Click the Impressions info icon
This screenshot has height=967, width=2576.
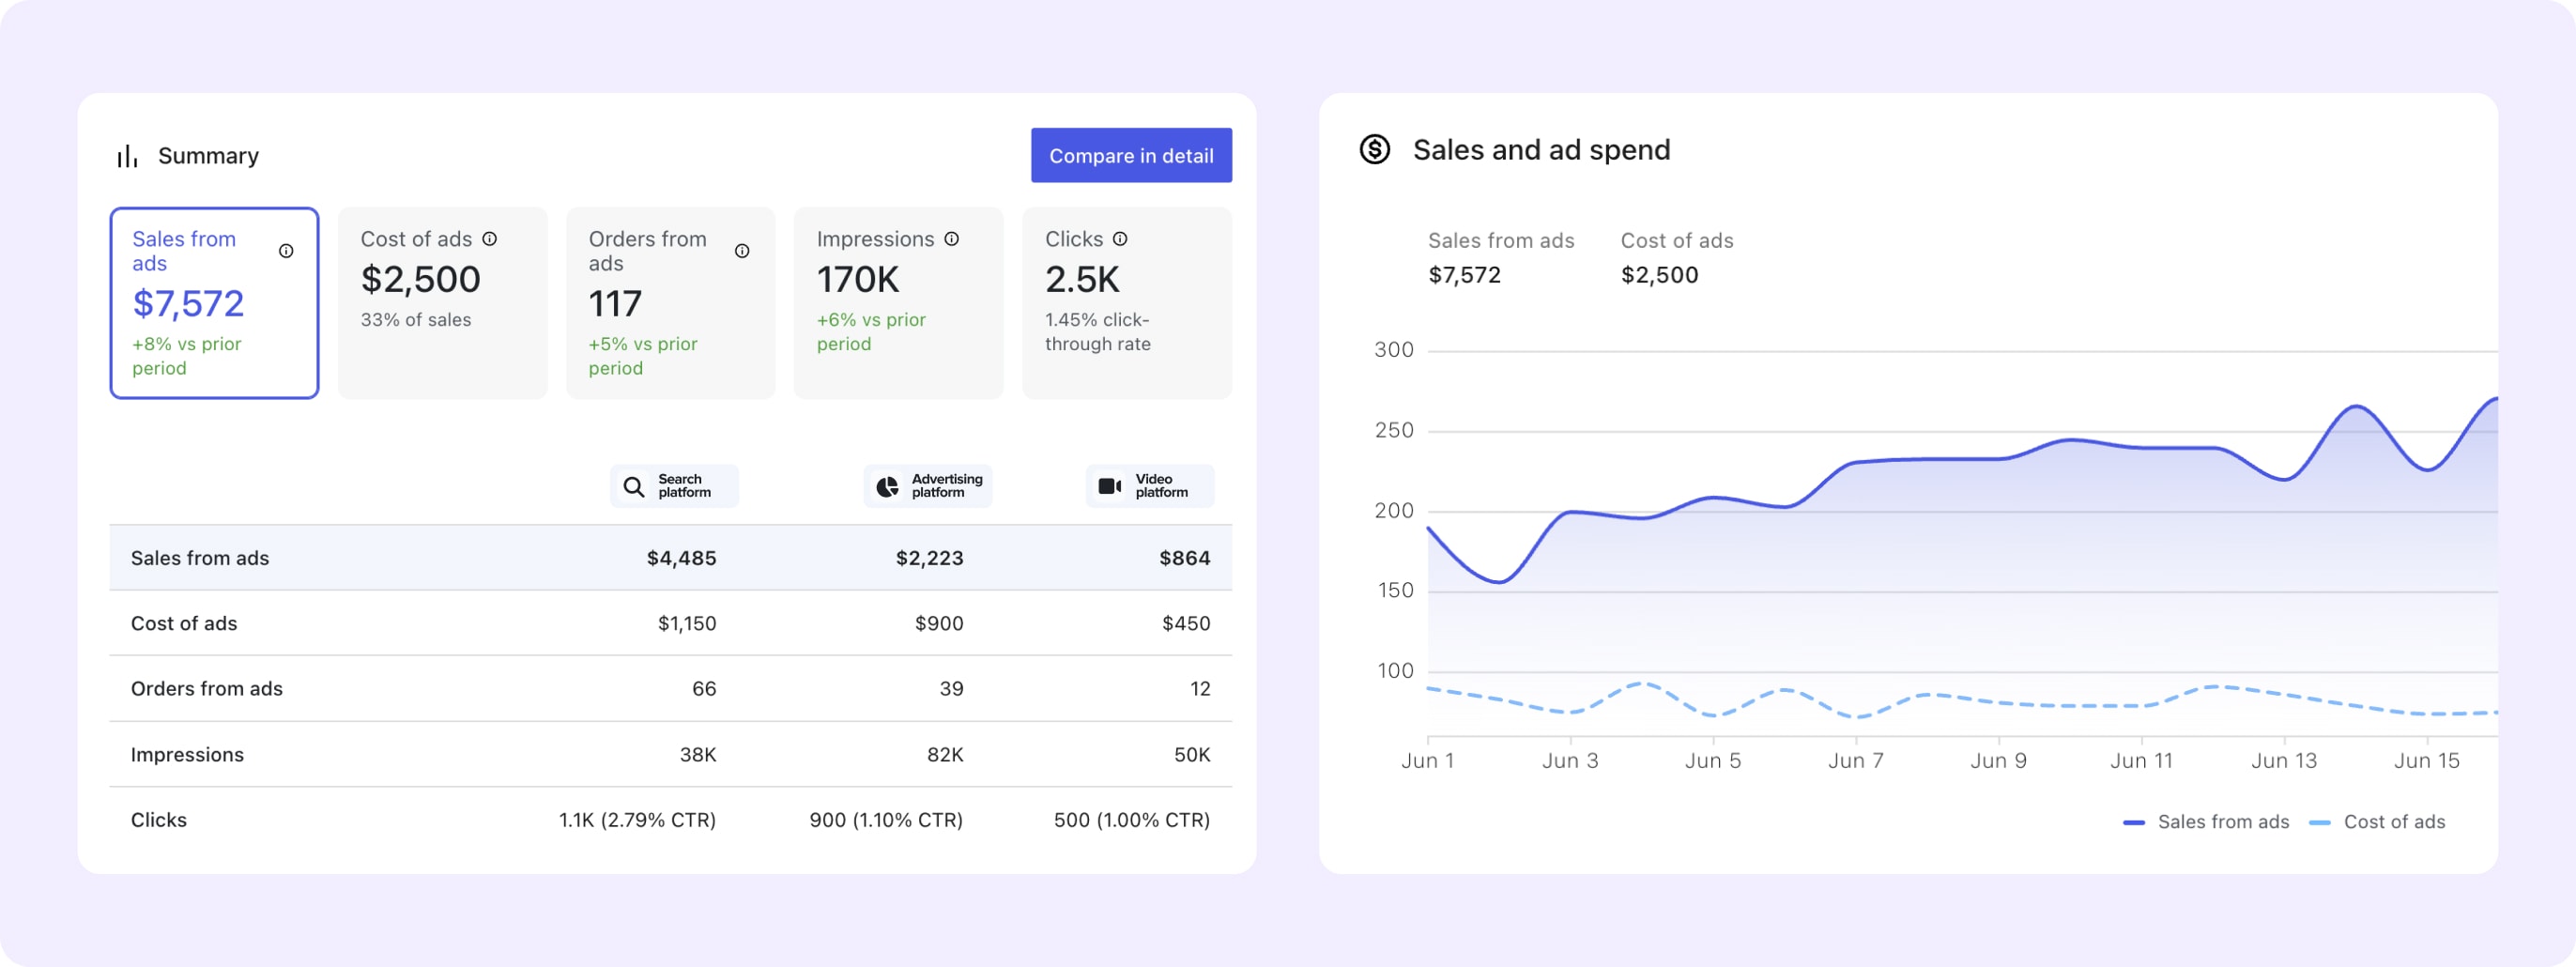pyautogui.click(x=952, y=239)
